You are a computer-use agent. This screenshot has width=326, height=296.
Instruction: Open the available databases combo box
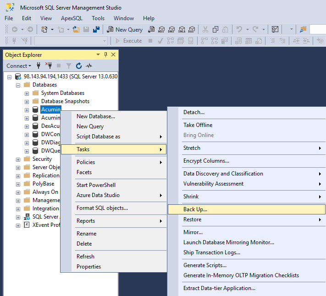71,41
